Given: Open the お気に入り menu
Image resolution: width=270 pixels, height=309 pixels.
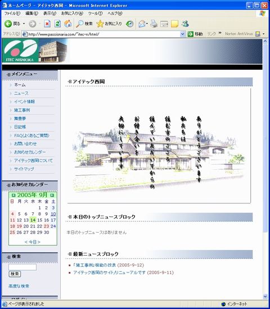Looking at the screenshot, I should click(72, 13).
